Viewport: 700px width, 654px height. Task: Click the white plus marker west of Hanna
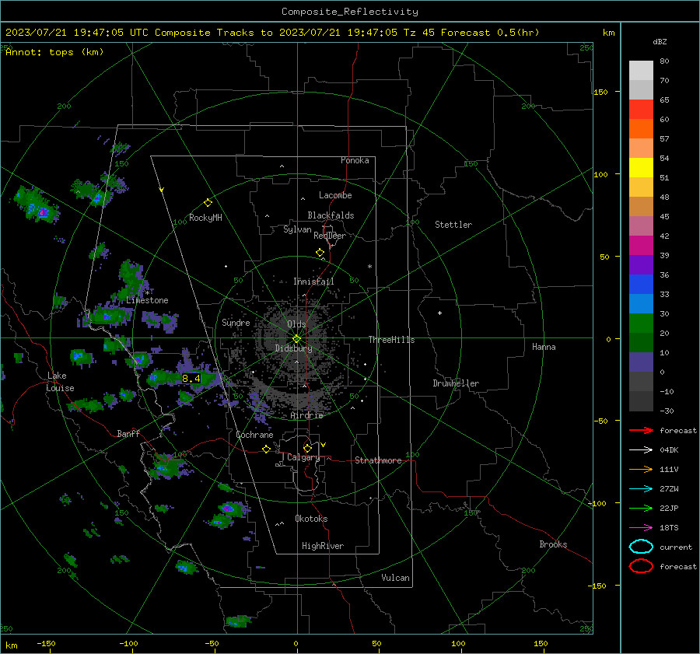coord(439,313)
